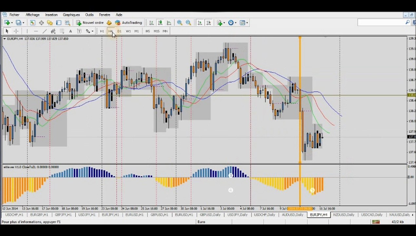Click the search magnifier icon
Image resolution: width=416 pixels, height=236 pixels.
[x=407, y=22]
